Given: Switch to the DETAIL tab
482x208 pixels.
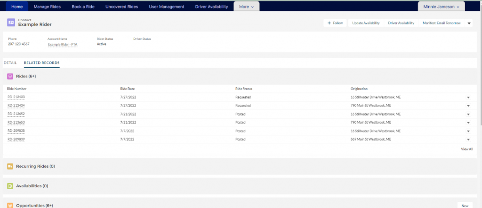Looking at the screenshot, I should click(x=10, y=62).
